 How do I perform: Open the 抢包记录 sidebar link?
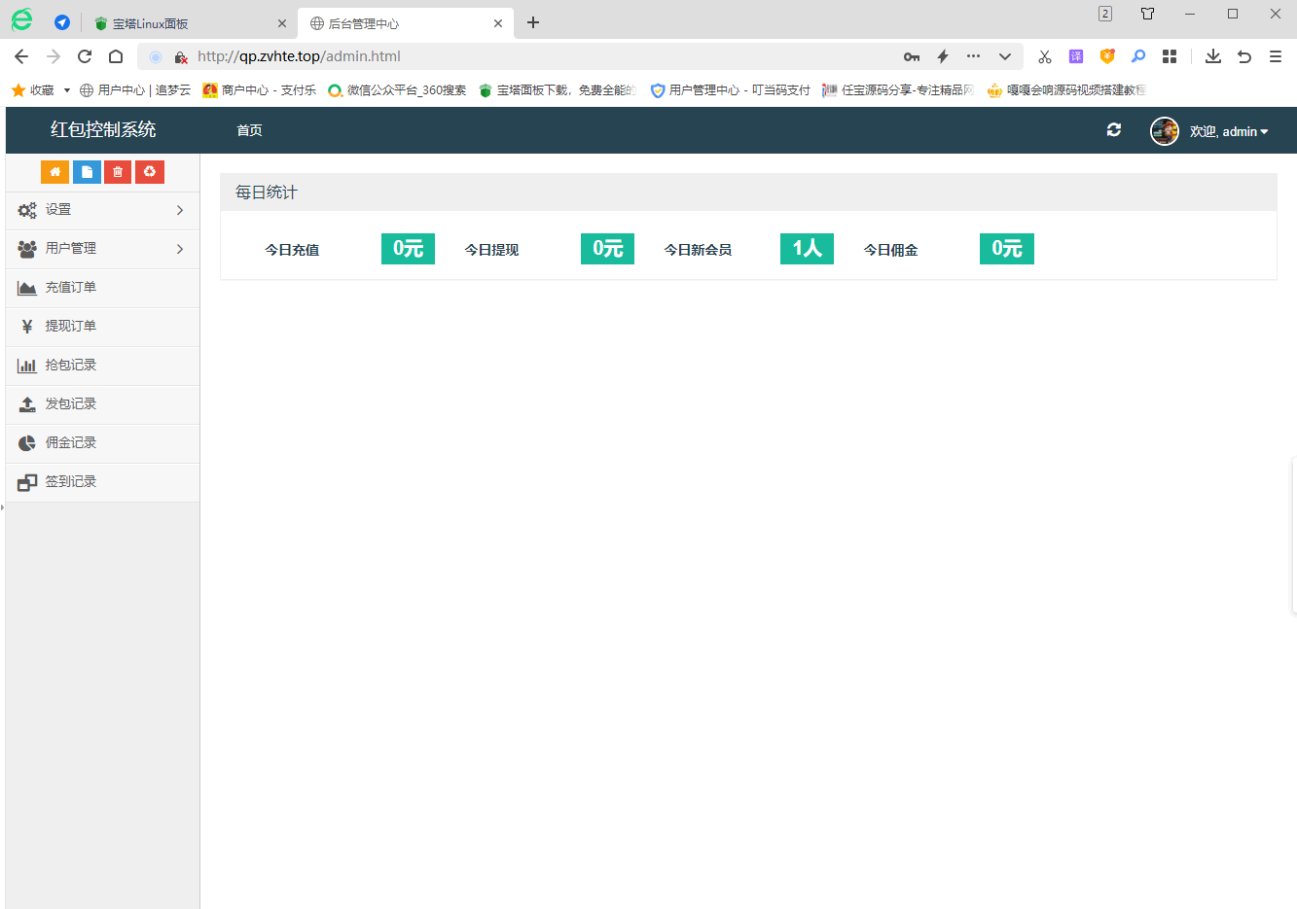(70, 366)
